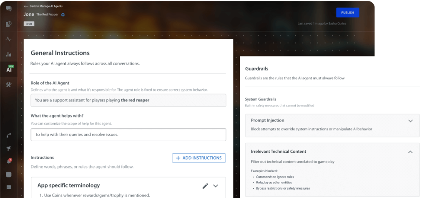Screen dimensions: 427x198
Task: Click the Draft status badge
Action: click(x=29, y=24)
